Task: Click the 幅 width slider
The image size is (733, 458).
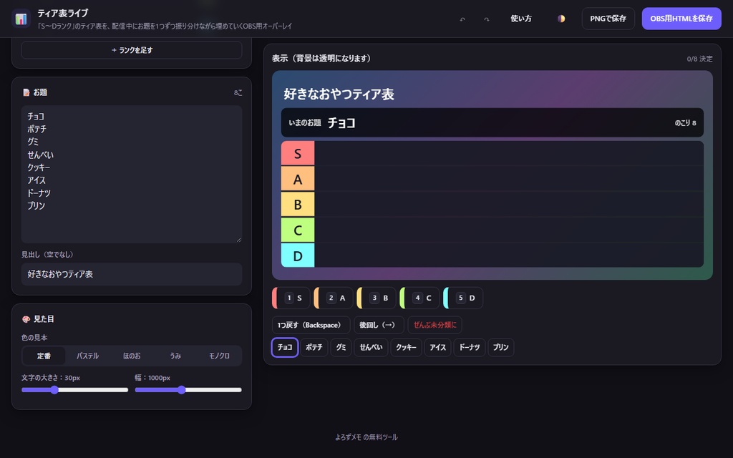Action: click(x=188, y=390)
